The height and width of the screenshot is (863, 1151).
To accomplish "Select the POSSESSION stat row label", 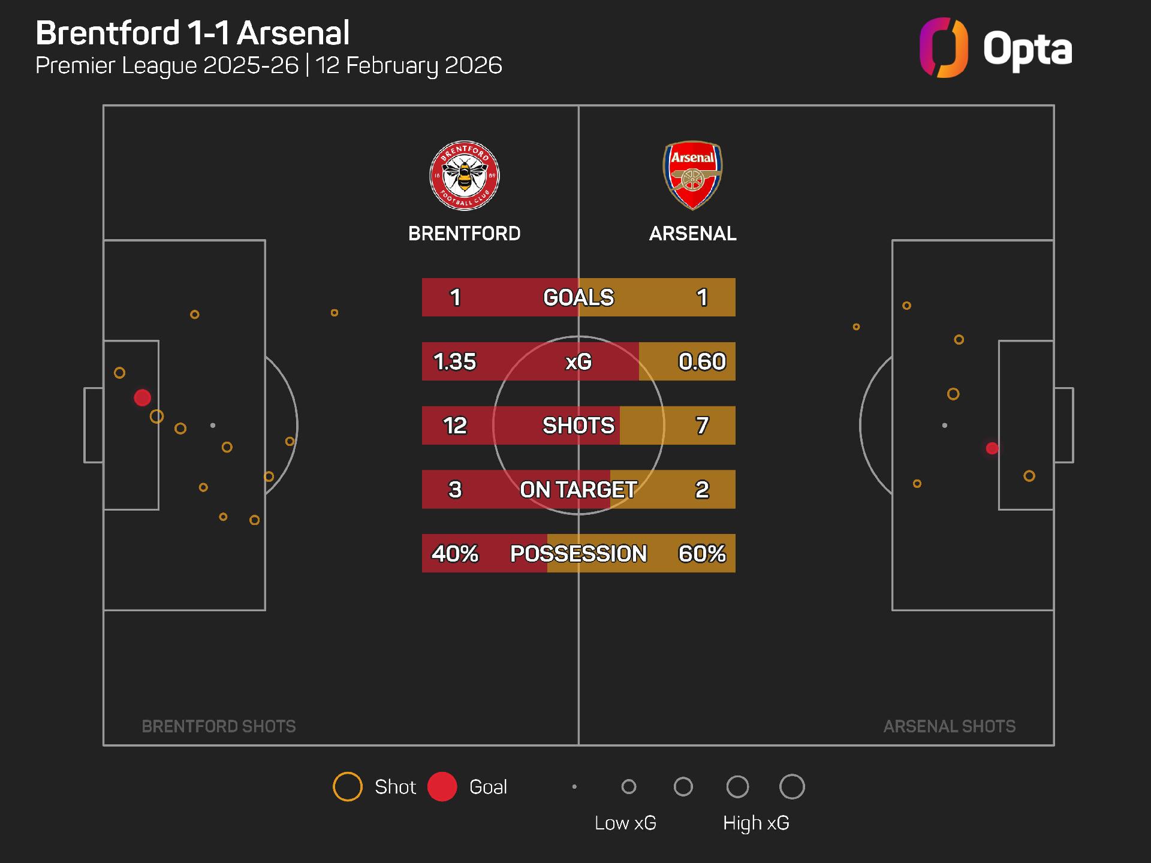I will [578, 553].
